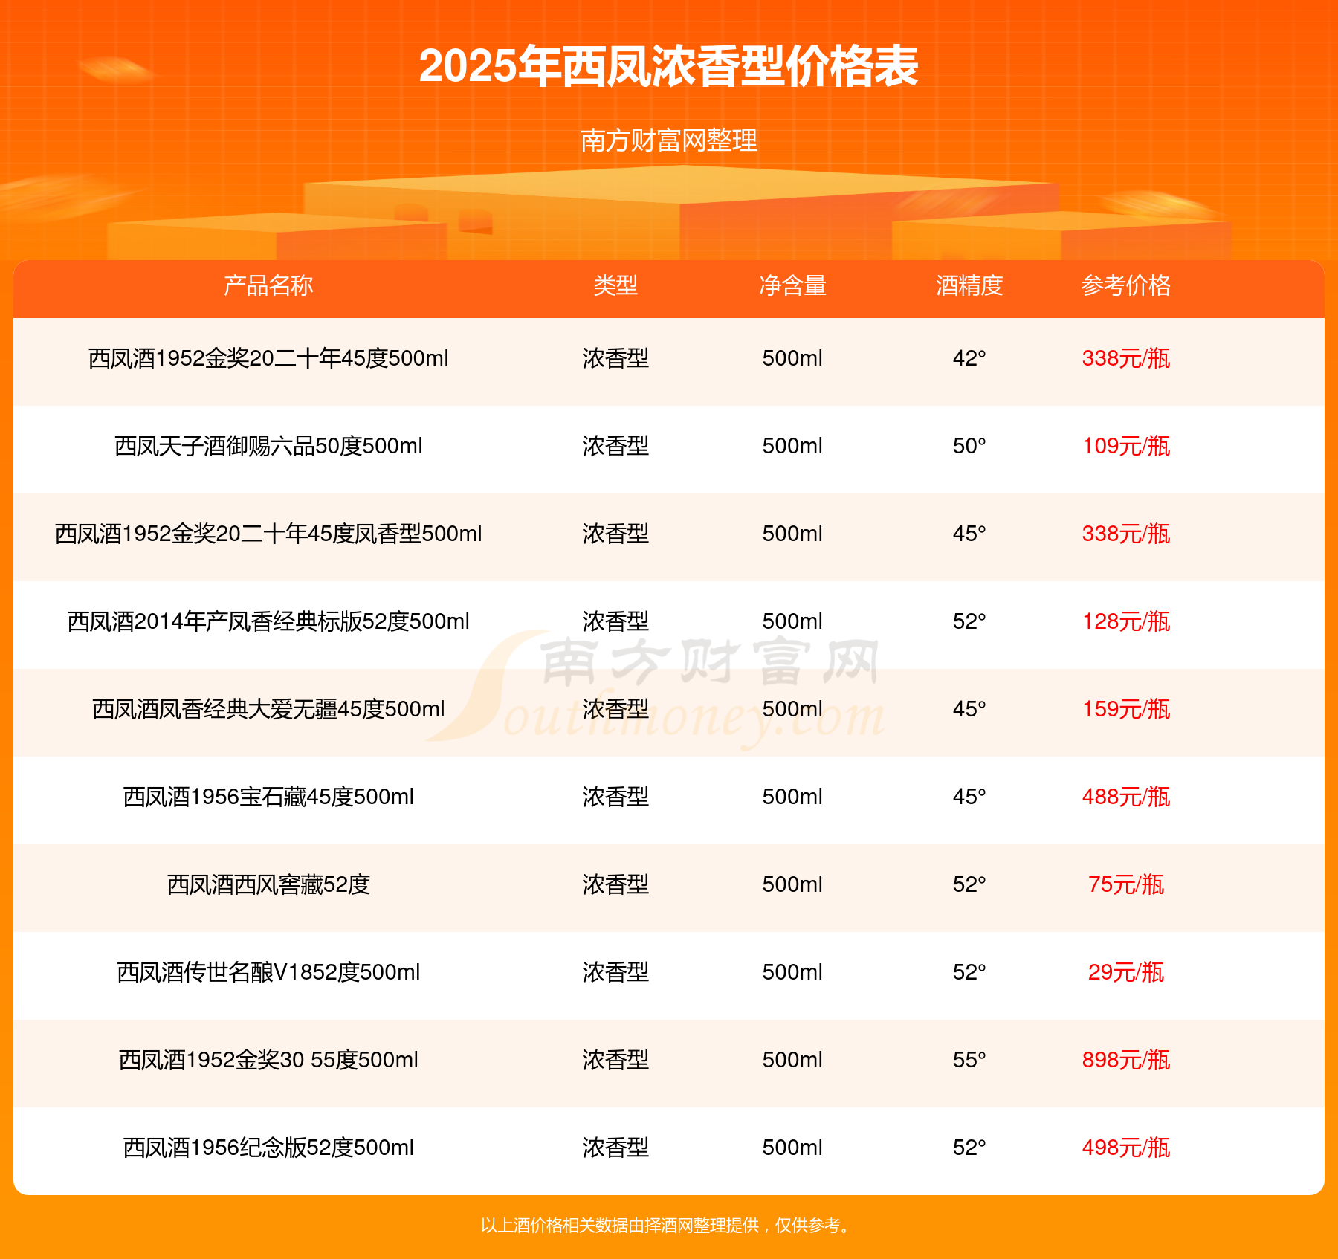
Task: Click "500ml" net content in the 42° row
Action: [x=792, y=358]
